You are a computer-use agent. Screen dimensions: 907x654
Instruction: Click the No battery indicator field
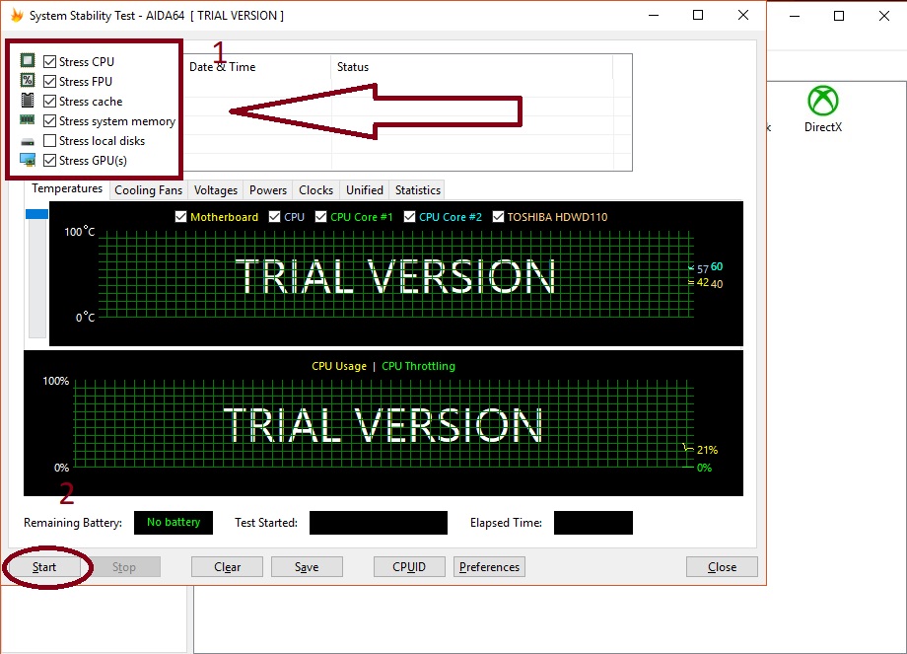click(174, 522)
